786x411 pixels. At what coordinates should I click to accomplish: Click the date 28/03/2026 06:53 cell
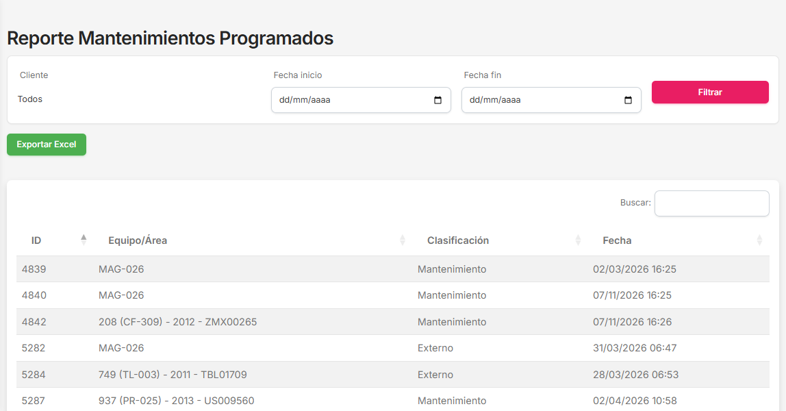(x=635, y=375)
